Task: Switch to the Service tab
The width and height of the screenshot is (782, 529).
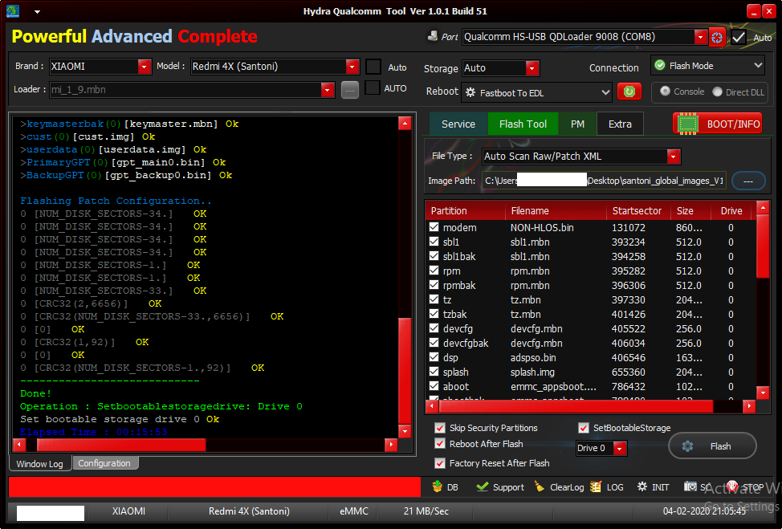Action: 458,124
